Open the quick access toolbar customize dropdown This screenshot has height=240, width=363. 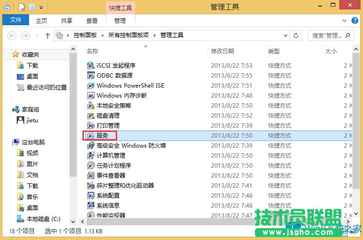pos(41,8)
